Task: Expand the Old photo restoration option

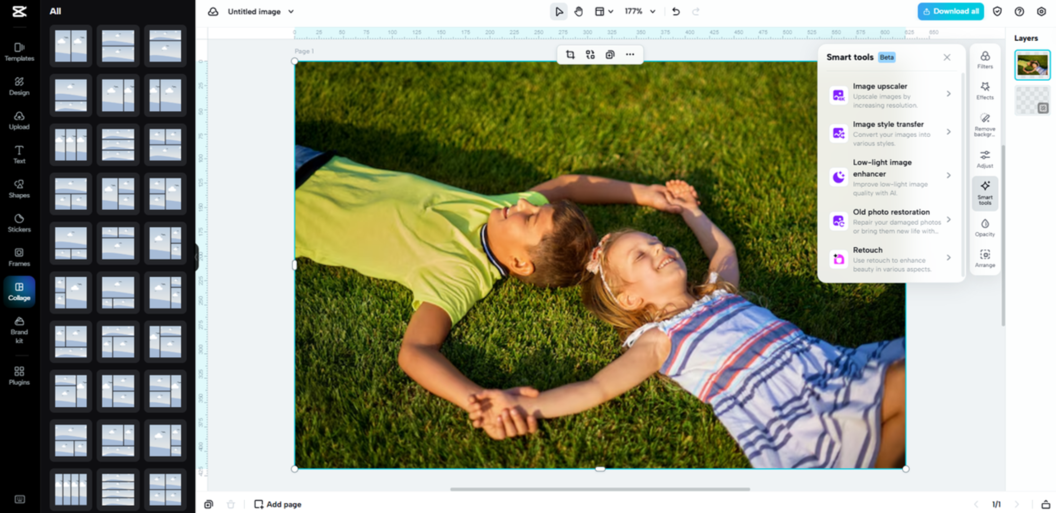Action: [x=949, y=220]
